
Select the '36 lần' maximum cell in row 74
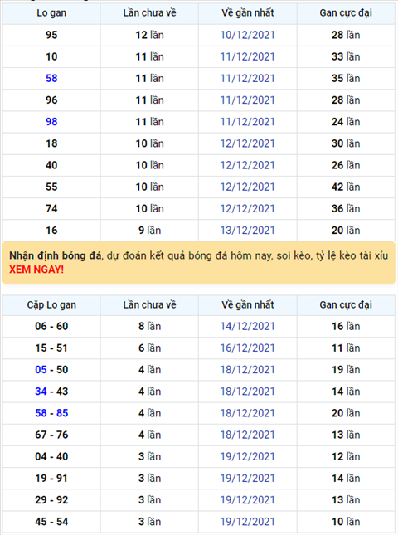[x=346, y=209]
